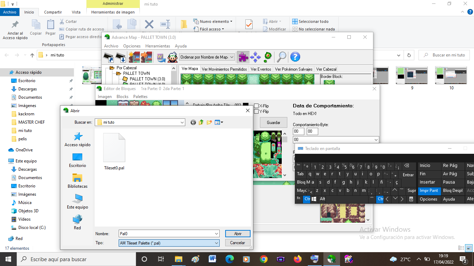Toggle the Bloq Despl key on on-screen keyboard

[452, 190]
